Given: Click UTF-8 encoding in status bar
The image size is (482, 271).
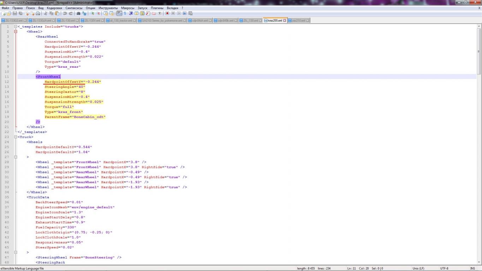Looking at the screenshot, I should [444, 269].
